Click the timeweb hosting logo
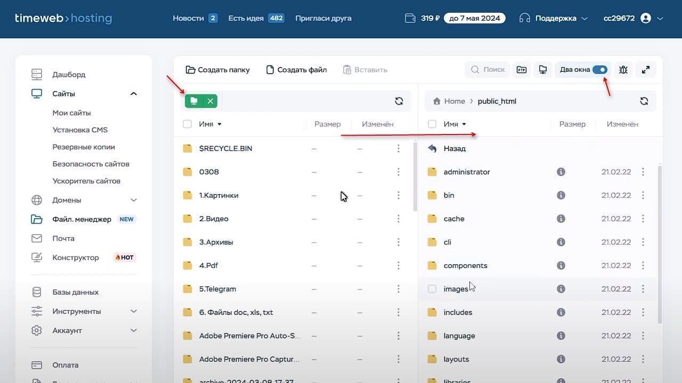The height and width of the screenshot is (383, 682). click(x=63, y=18)
